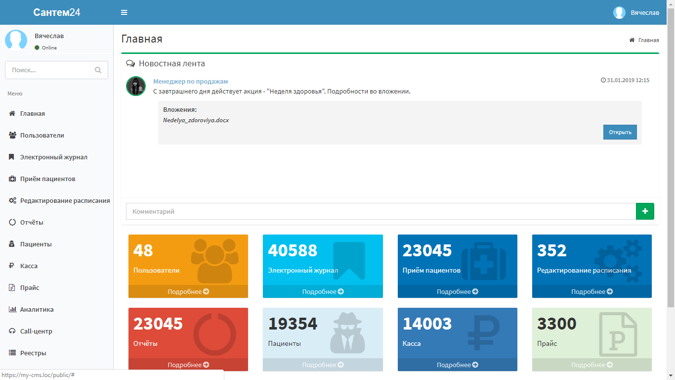The width and height of the screenshot is (675, 380).
Task: Click Подробнее on the Касса card
Action: pos(458,365)
